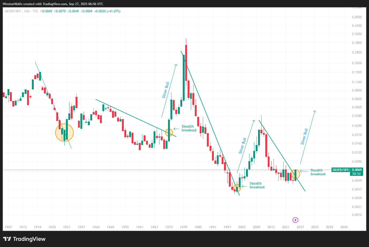Screen dimensions: 369x247
Task: Click the 2003 year on time axis
Action: tap(242, 227)
